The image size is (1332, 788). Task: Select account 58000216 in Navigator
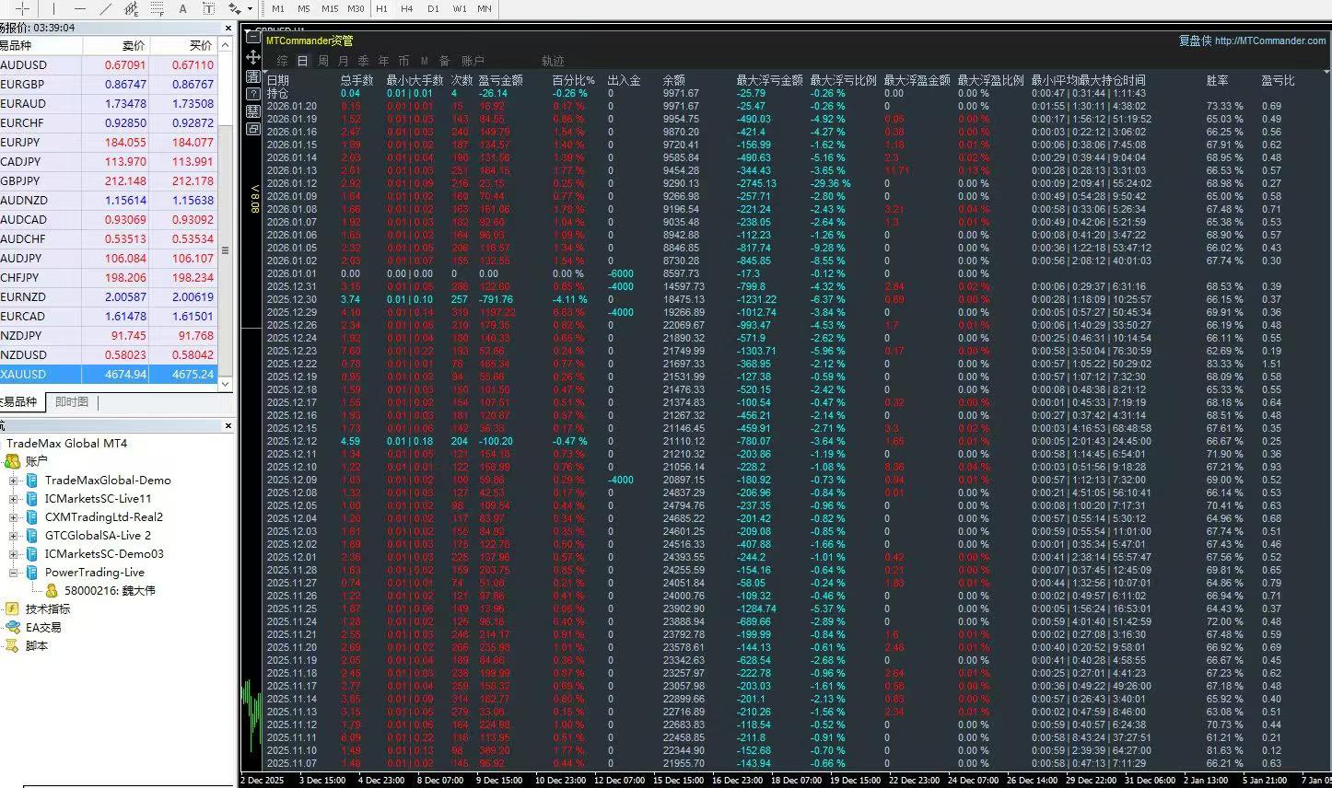[x=110, y=591]
